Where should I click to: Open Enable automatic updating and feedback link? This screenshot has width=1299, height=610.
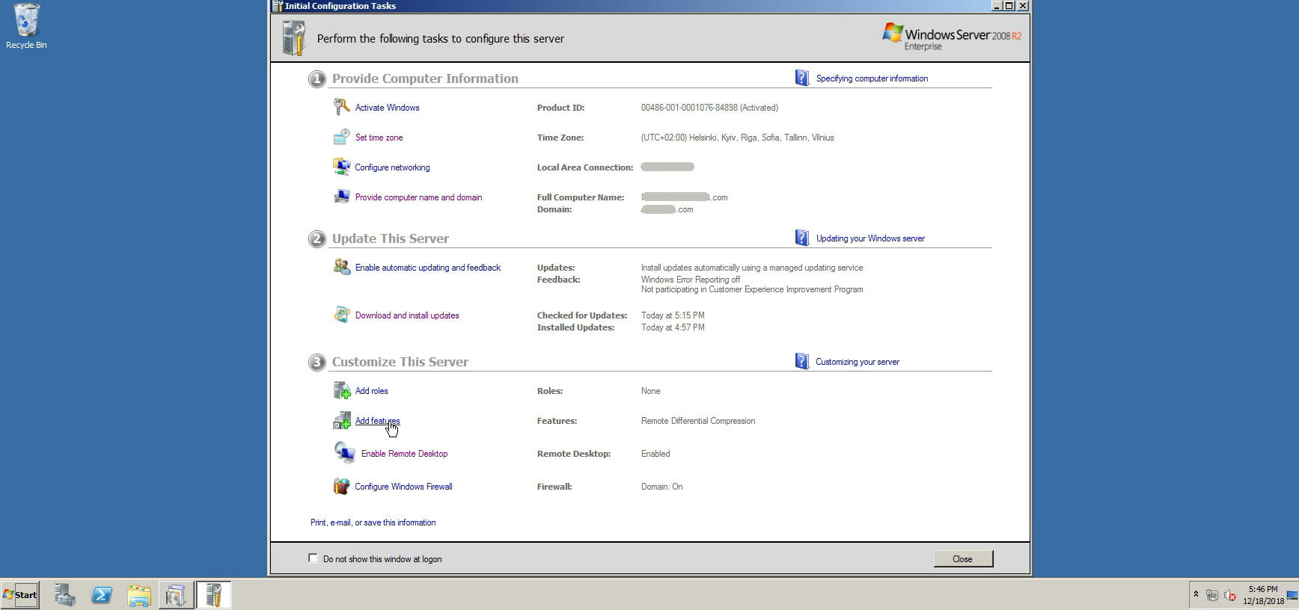pos(428,268)
